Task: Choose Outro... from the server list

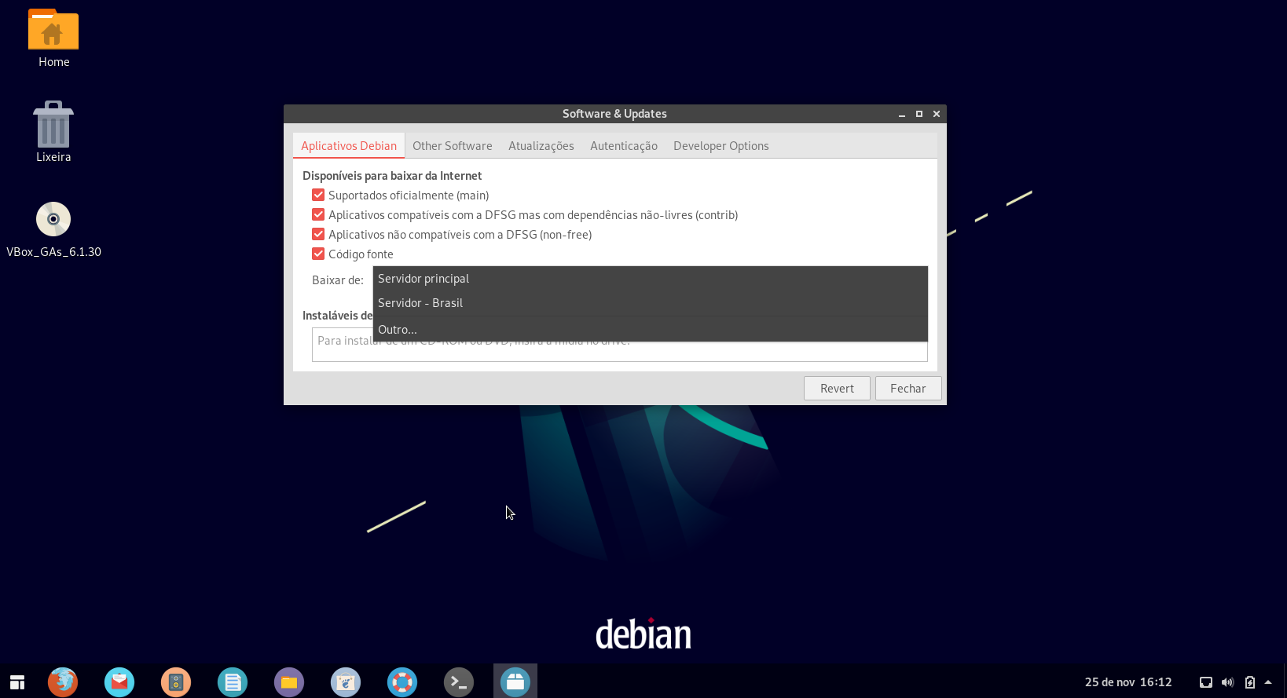Action: point(651,330)
